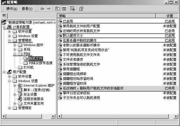The width and height of the screenshot is (180, 126).
Task: Select 脚本 - (登录/注销) tree item
Action: click(37, 90)
